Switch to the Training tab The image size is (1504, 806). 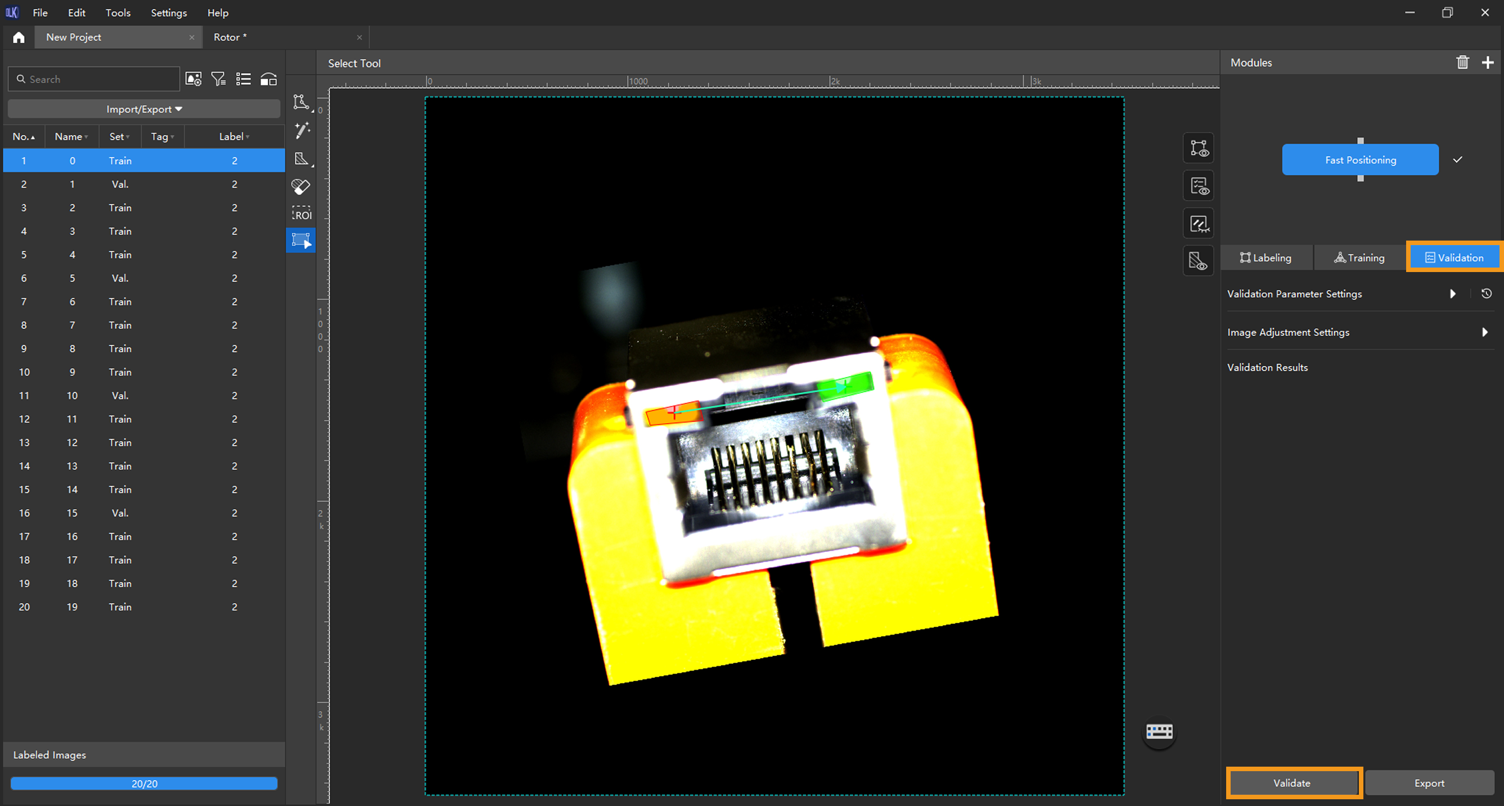(x=1359, y=257)
